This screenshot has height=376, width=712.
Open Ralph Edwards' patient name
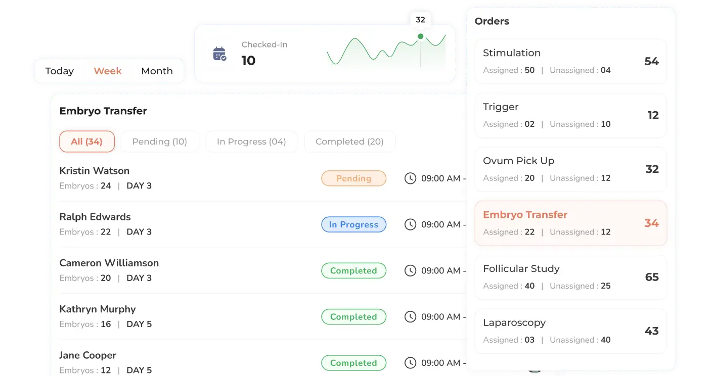95,217
